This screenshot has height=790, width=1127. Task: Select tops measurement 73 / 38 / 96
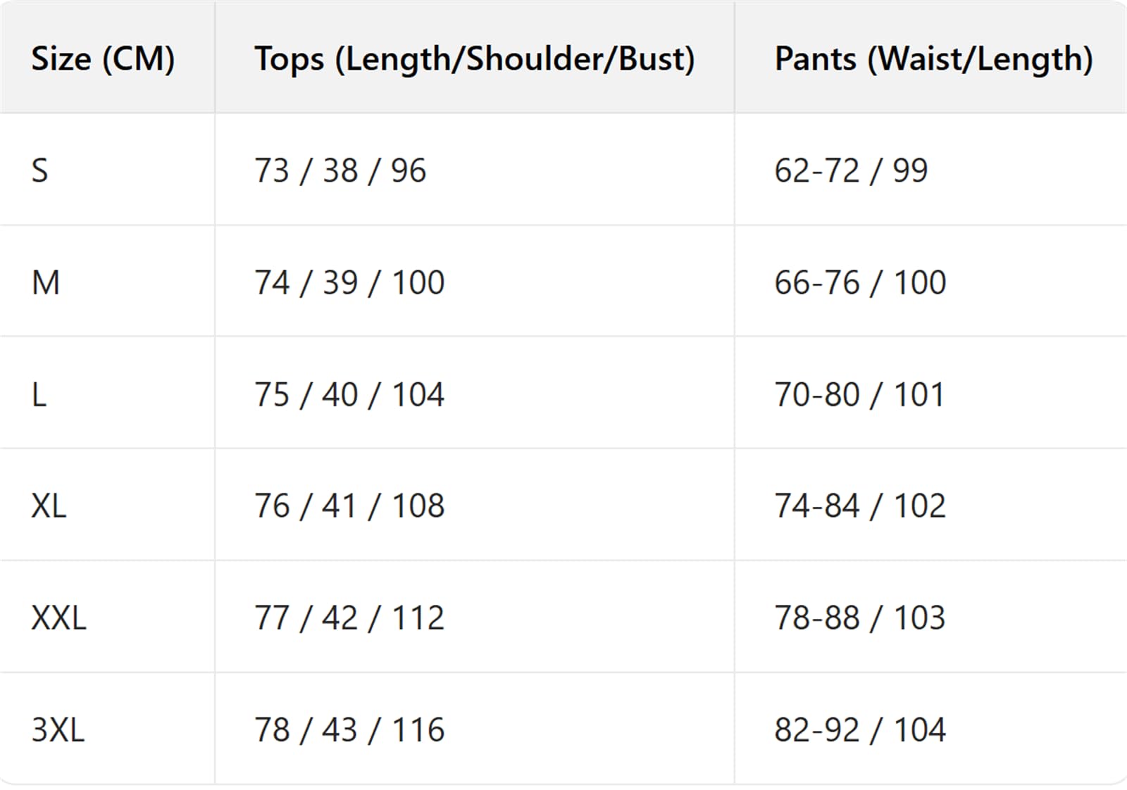(x=340, y=170)
